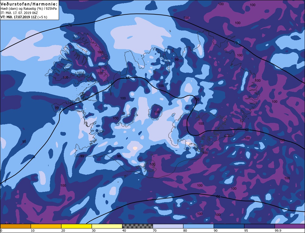This screenshot has width=305, height=233.
Task: Click the dark navy 95–99.9 legend swatch
Action: 260,226
